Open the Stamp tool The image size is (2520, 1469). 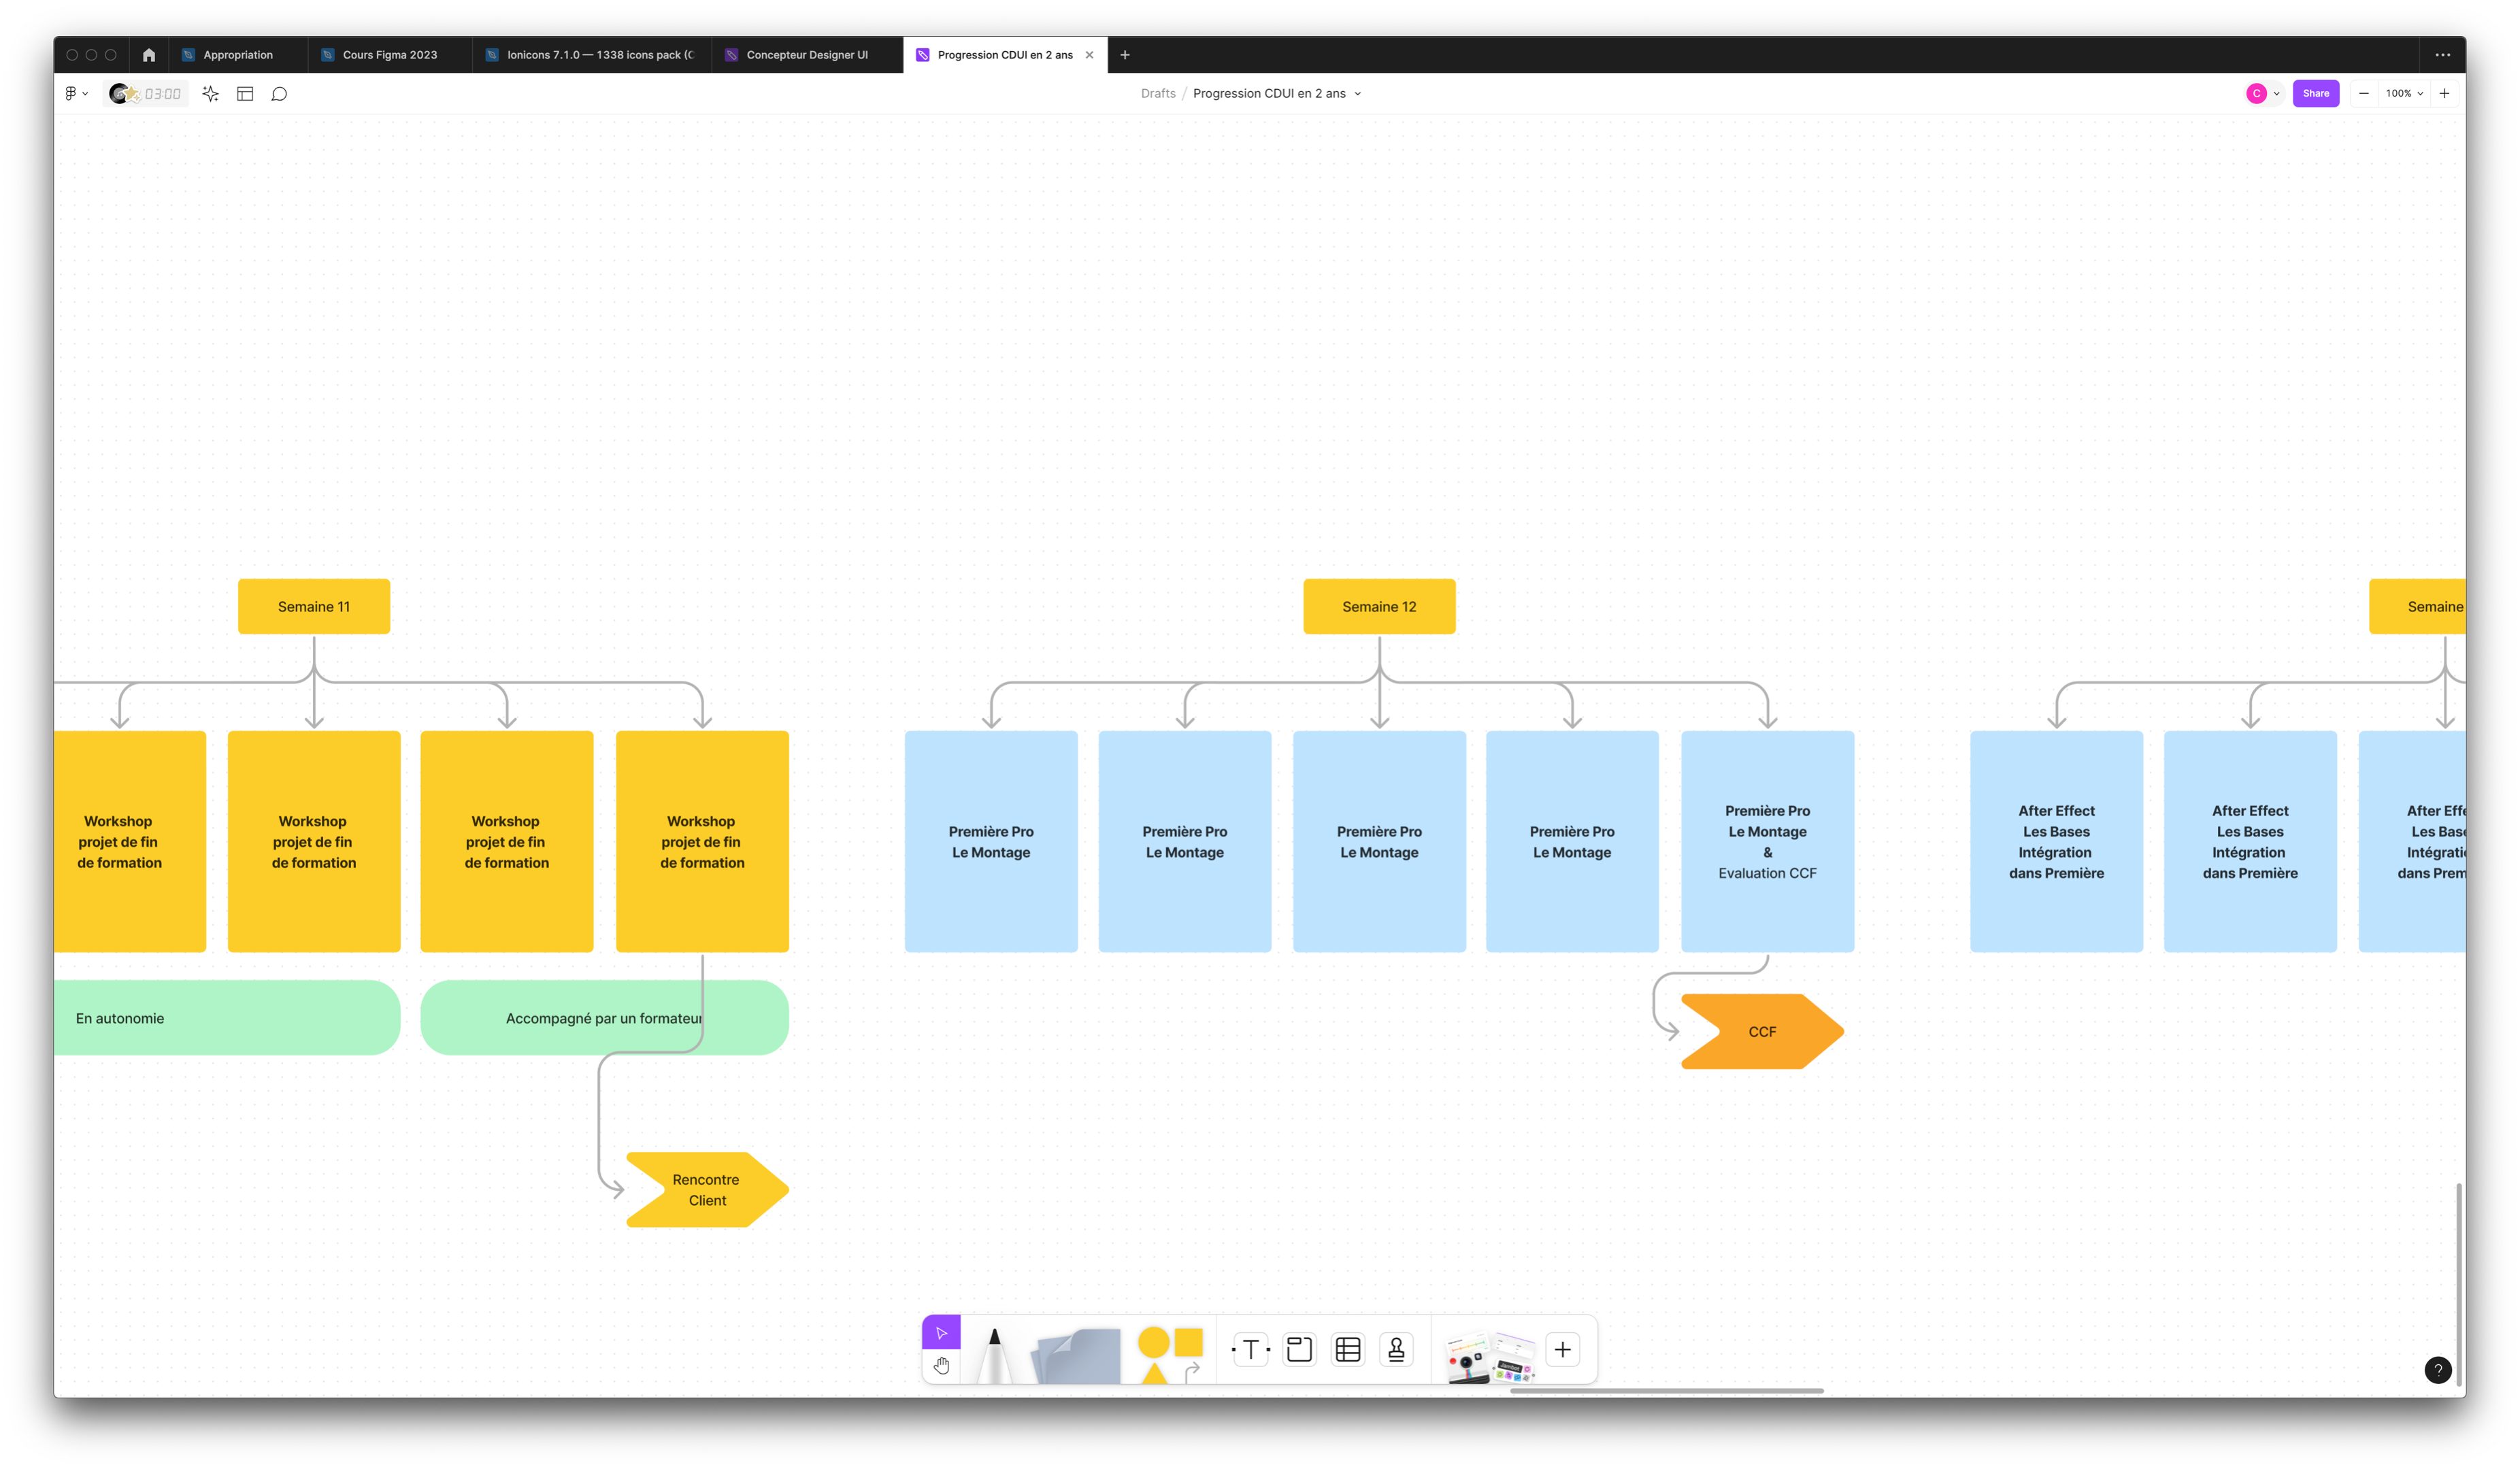point(1396,1350)
